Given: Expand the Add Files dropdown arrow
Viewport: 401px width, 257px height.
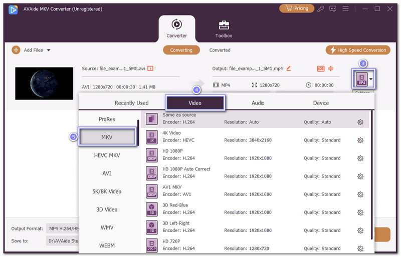Looking at the screenshot, I should point(49,50).
